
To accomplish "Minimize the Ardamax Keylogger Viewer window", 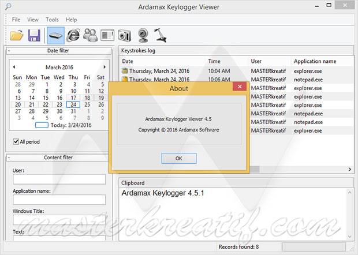I will [x=316, y=6].
